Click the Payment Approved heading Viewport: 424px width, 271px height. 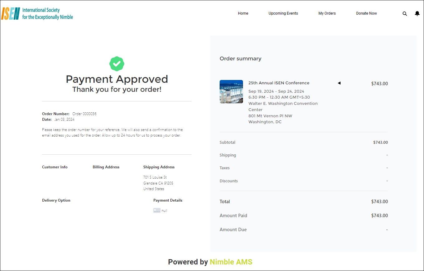(x=117, y=79)
